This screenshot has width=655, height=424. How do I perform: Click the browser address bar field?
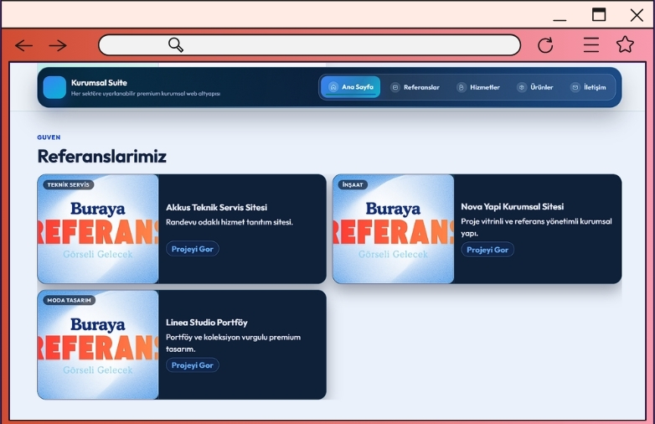310,44
